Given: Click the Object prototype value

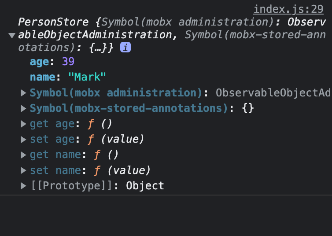Looking at the screenshot, I should (x=145, y=186).
